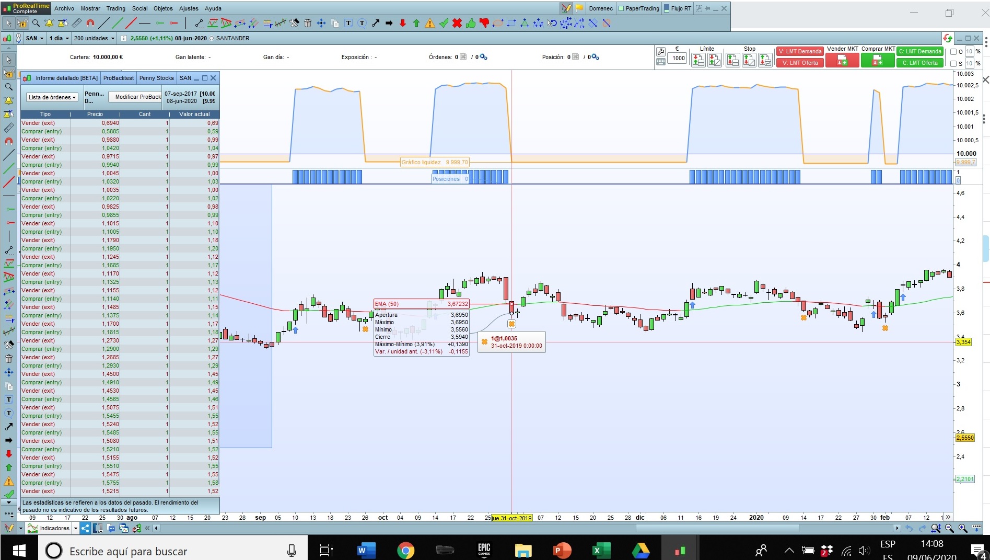Toggle the PaperTrading mode checkbox
Screen dimensions: 990x560
621,8
